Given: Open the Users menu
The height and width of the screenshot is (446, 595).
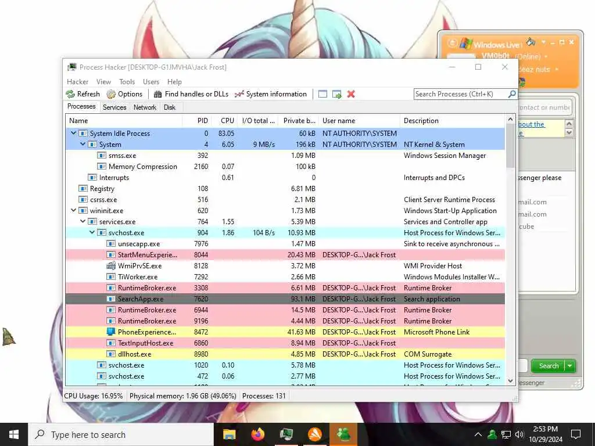Looking at the screenshot, I should coord(151,81).
